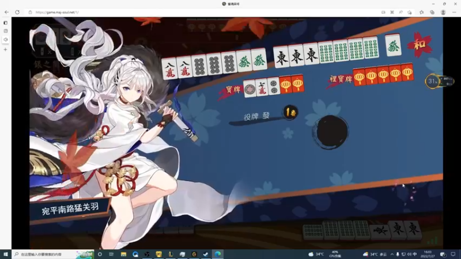This screenshot has height=259, width=461.
Task: Click the first 八萬 tile in the hand
Action: 170,69
